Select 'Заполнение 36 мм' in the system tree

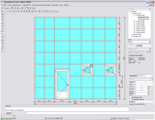[x=143, y=19]
